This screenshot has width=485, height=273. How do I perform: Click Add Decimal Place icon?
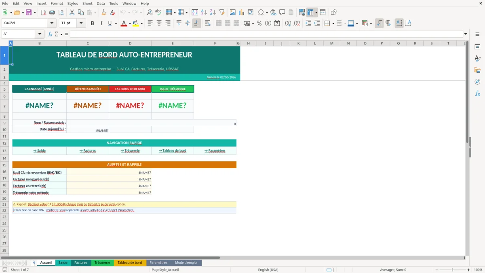288,23
